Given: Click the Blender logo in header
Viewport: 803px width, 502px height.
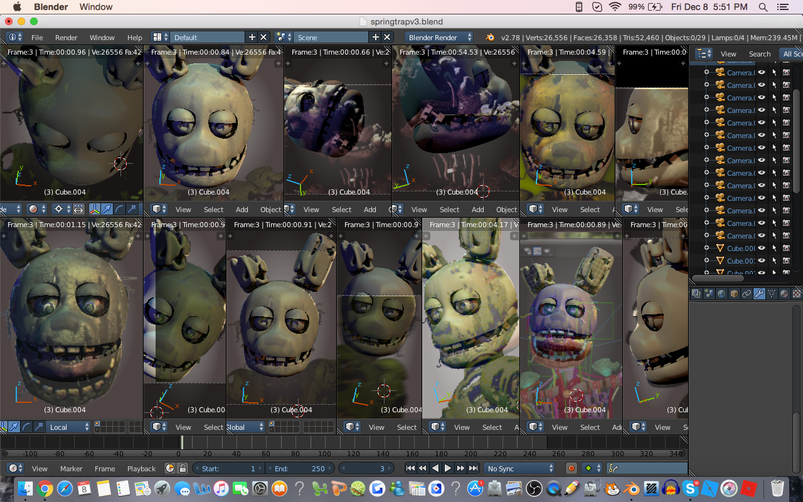Looking at the screenshot, I should point(489,37).
